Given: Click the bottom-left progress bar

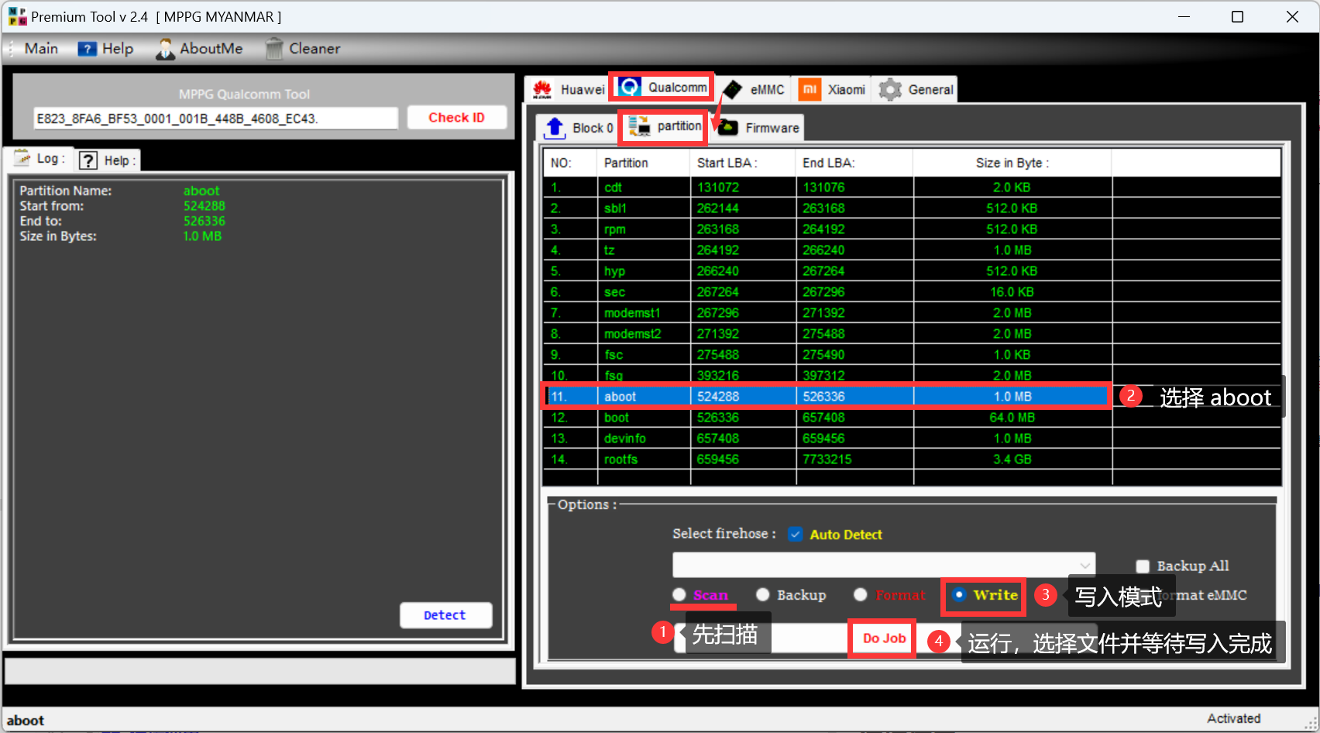Looking at the screenshot, I should [x=260, y=671].
